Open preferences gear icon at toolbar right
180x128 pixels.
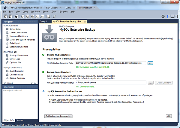coord(163,17)
